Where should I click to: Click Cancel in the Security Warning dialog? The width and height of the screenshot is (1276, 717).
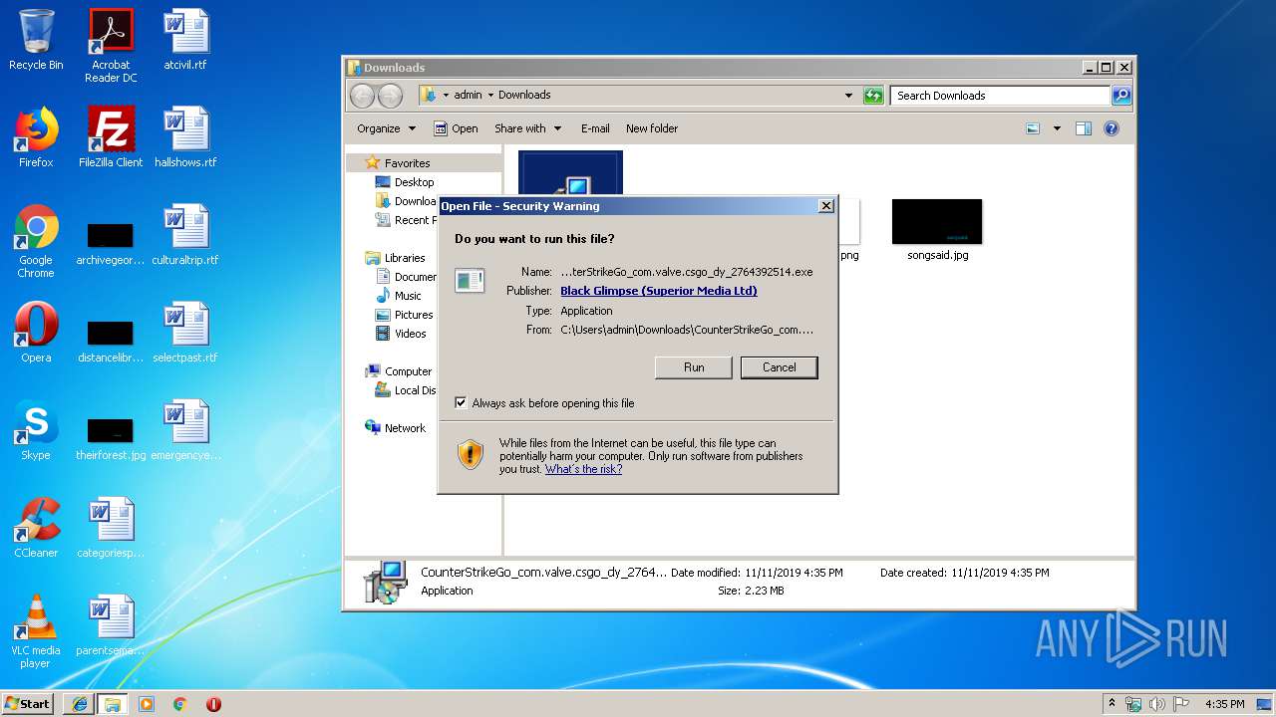(x=779, y=367)
